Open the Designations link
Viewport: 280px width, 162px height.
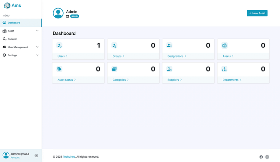pyautogui.click(x=177, y=56)
